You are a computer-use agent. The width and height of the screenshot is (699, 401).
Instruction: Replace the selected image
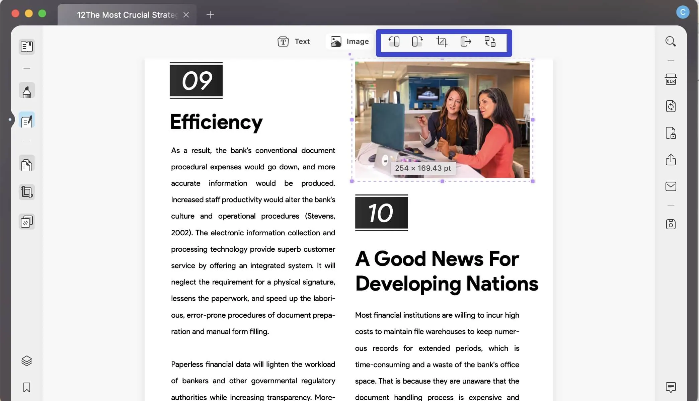click(x=490, y=42)
